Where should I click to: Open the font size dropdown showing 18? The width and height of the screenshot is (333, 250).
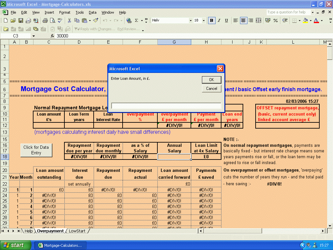click(x=204, y=21)
